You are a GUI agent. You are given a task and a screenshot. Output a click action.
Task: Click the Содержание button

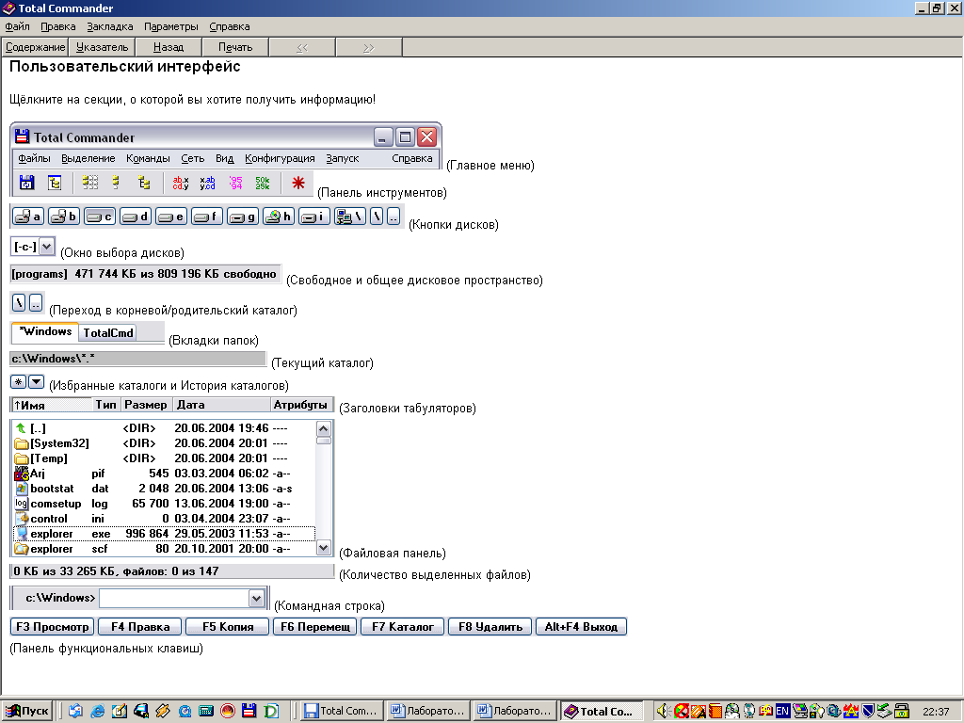click(35, 47)
